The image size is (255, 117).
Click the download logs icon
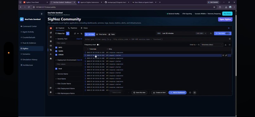tap(226, 45)
